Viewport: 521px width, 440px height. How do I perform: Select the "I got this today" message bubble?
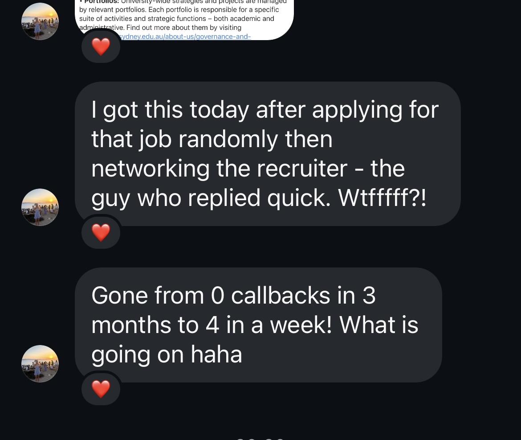(268, 154)
